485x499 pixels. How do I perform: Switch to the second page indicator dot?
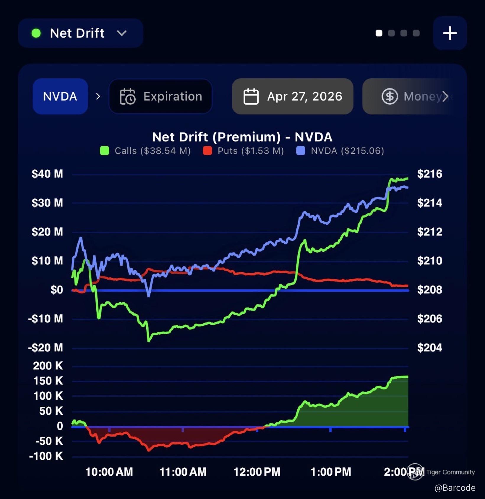(391, 33)
